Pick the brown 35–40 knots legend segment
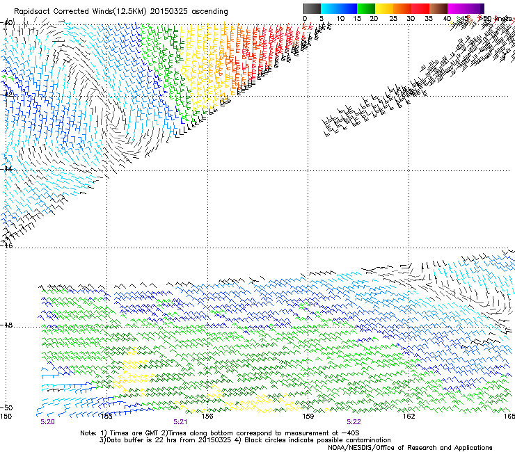515x452 pixels. click(438, 8)
